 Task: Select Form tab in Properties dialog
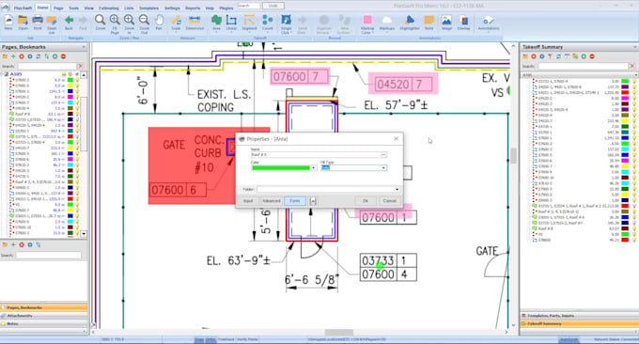[x=295, y=200]
